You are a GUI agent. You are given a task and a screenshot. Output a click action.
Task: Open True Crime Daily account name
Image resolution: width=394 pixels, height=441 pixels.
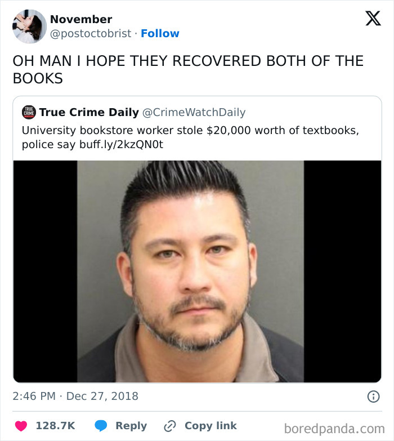89,112
